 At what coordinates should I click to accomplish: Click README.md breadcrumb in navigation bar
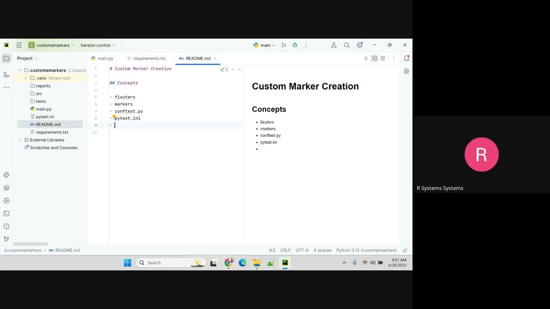(64, 250)
